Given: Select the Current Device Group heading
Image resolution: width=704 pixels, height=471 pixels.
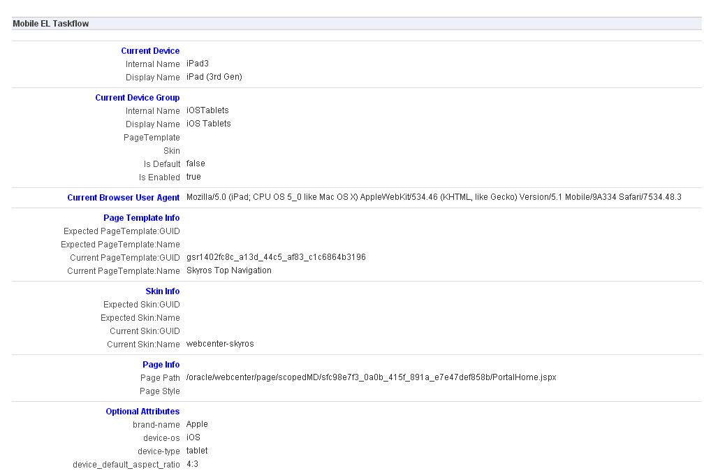Looking at the screenshot, I should click(138, 98).
